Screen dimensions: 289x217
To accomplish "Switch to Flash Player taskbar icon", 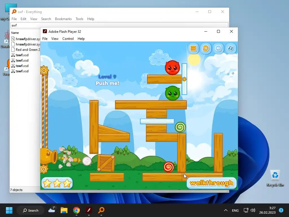I will coord(89,210).
